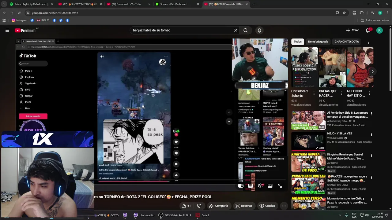Open the Al Fondo hay Sitio 8 video
This screenshot has width=392, height=220.
coord(308,120)
